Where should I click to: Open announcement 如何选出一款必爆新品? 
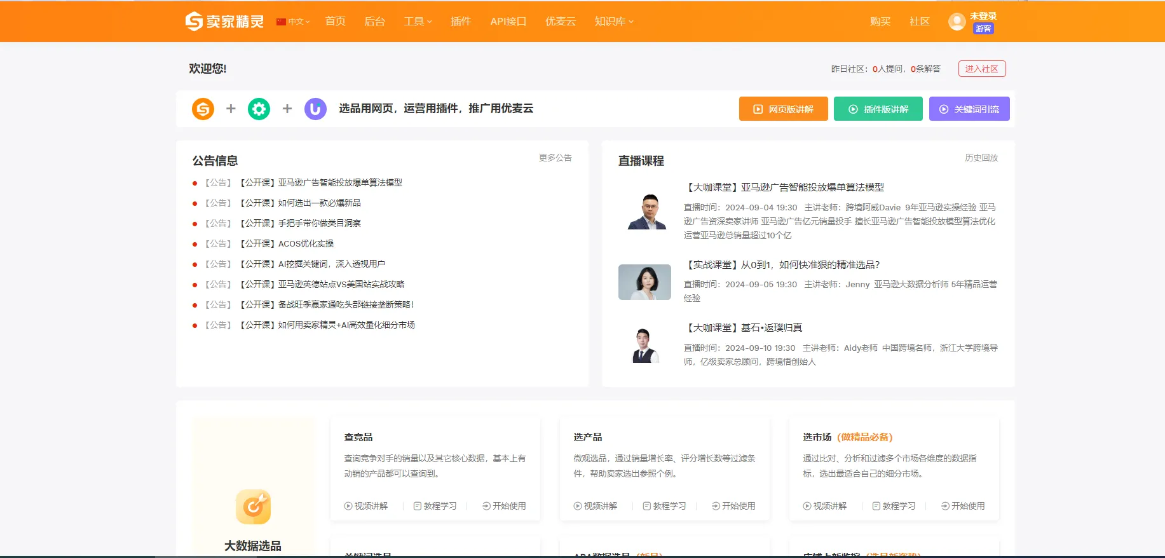(x=300, y=203)
